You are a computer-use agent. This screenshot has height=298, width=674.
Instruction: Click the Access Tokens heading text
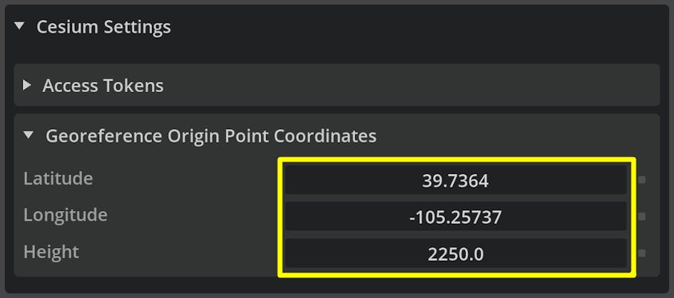[x=103, y=86]
